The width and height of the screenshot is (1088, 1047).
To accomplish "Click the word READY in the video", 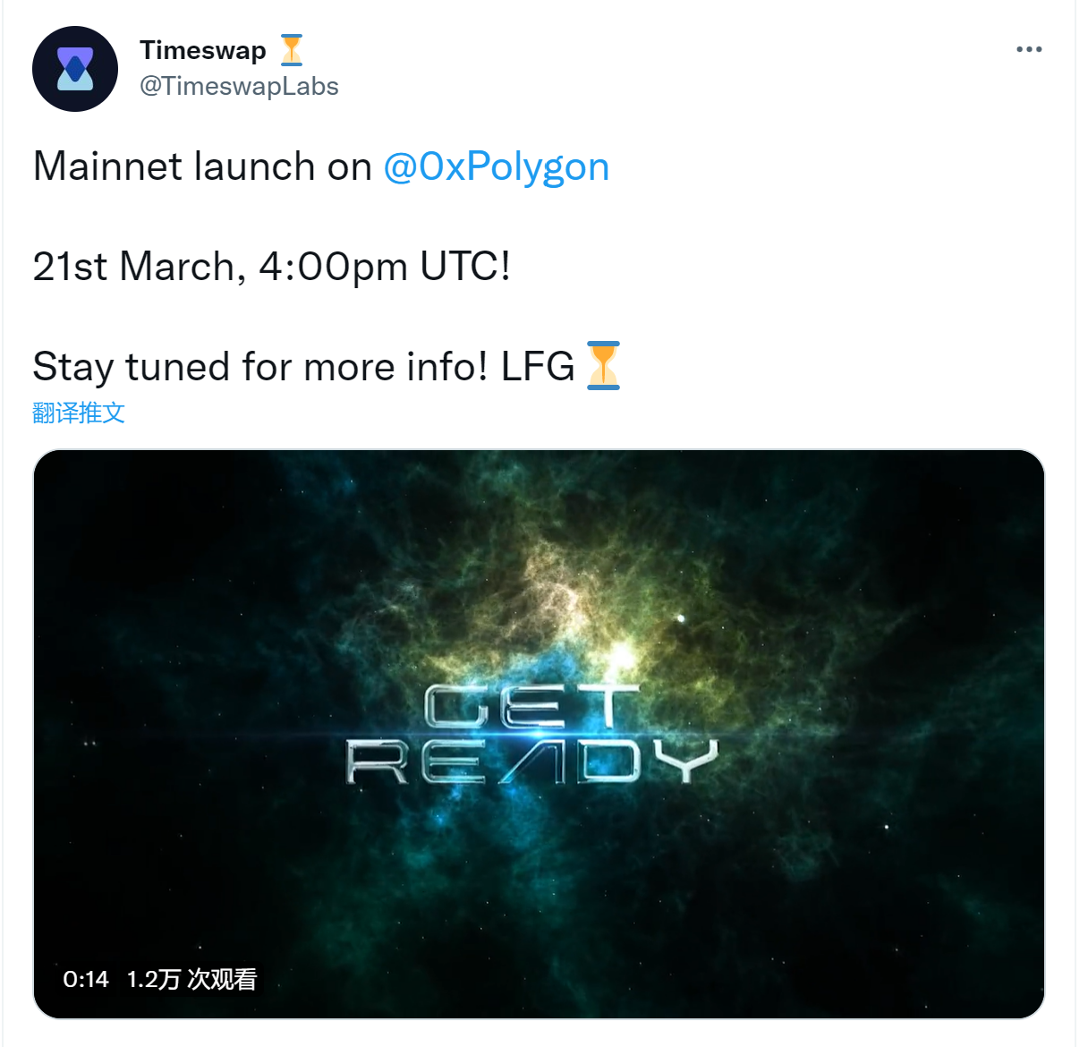I will click(x=533, y=762).
